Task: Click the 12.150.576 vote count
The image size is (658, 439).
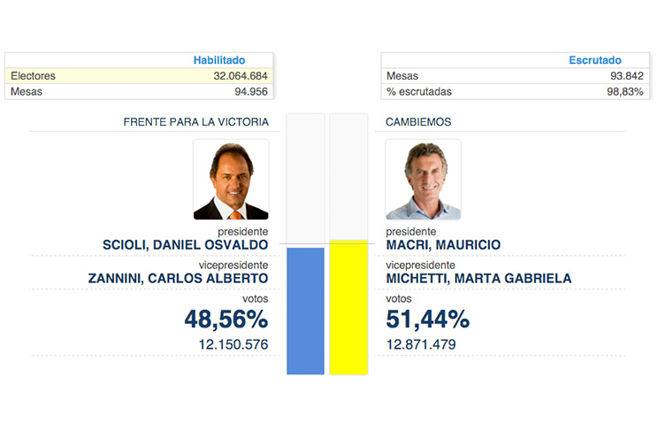Action: 226,344
